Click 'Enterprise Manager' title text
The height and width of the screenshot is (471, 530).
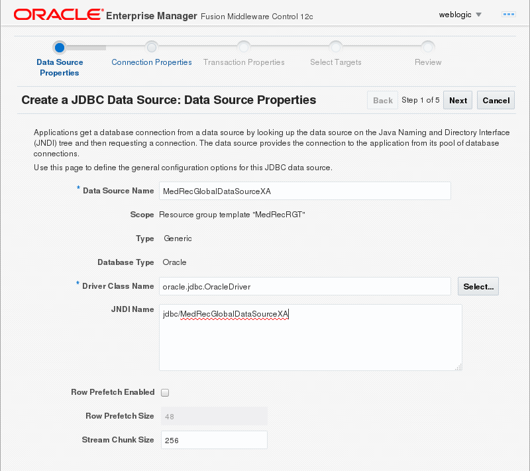(152, 16)
